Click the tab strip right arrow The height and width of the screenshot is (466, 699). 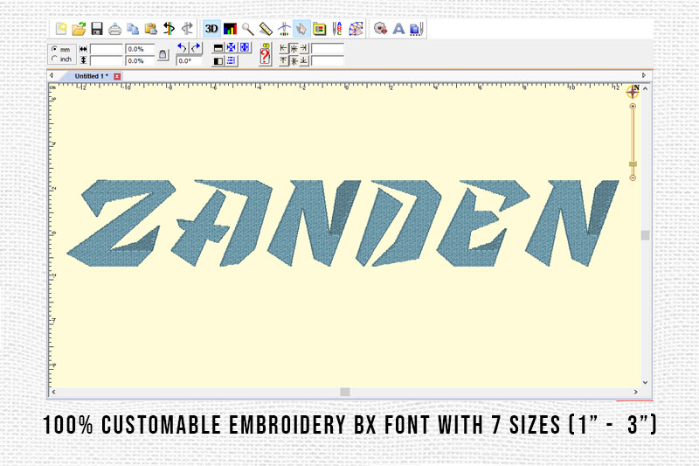point(644,76)
